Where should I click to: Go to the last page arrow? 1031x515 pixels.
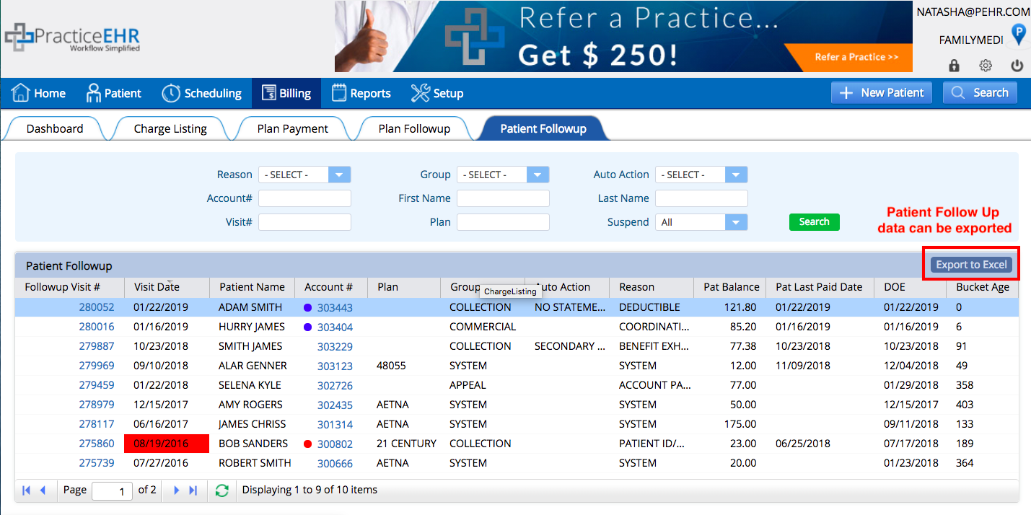point(193,490)
